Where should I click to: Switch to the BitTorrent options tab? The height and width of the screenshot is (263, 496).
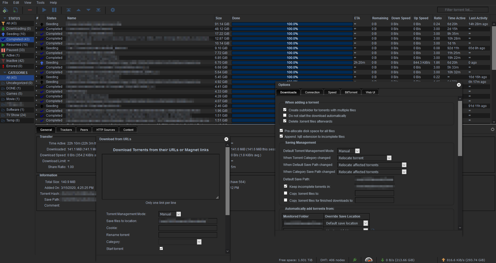click(x=351, y=92)
